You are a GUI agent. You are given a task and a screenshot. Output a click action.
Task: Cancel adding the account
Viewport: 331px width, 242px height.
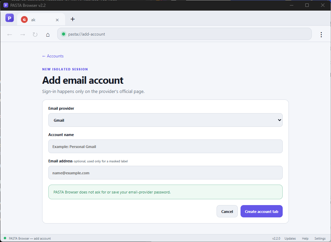pyautogui.click(x=227, y=212)
